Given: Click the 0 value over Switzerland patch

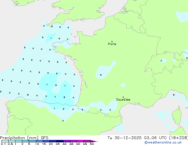Looking at the screenshot, I should 161,61.
